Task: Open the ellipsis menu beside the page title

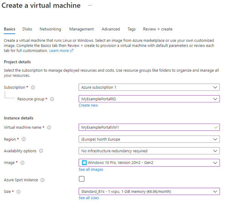Action: click(90, 6)
